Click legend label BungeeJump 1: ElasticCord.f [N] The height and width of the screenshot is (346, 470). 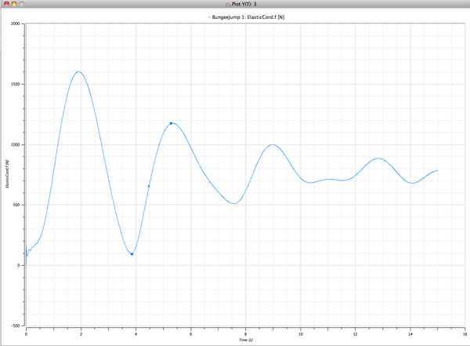[x=248, y=17]
